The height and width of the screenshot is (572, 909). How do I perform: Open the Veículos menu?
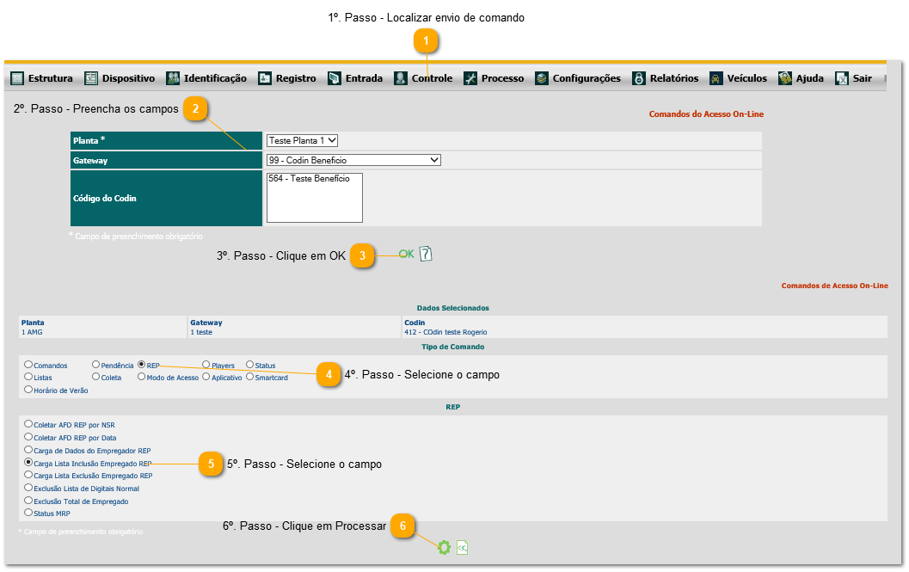coord(747,78)
